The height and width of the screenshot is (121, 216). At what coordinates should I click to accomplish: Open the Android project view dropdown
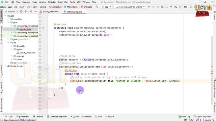[x=11, y=11]
